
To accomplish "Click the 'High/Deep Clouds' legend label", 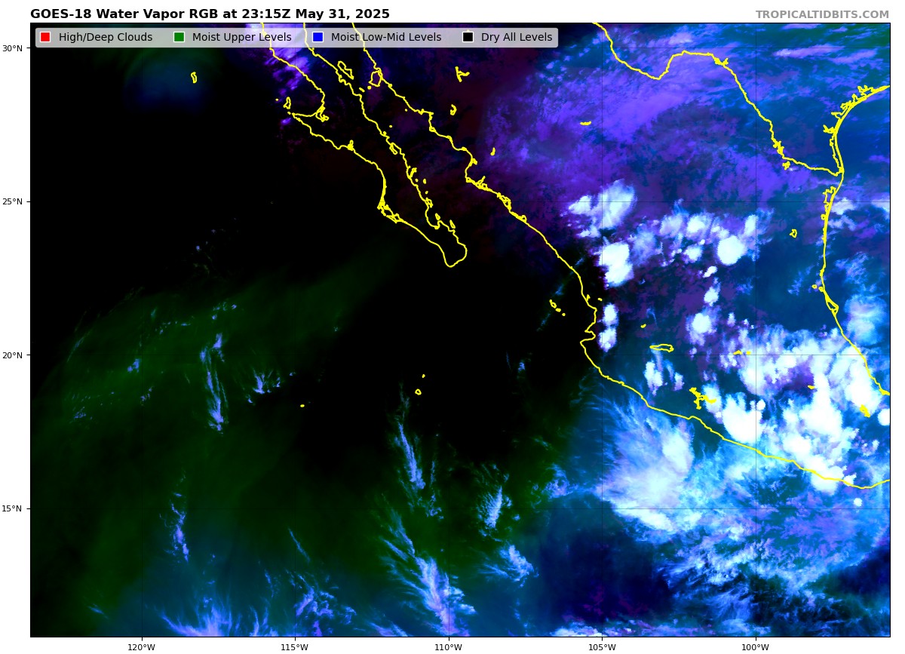I will (106, 37).
